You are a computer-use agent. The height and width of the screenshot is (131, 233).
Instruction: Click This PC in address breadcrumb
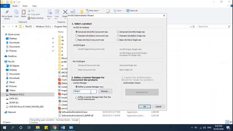click(x=28, y=27)
